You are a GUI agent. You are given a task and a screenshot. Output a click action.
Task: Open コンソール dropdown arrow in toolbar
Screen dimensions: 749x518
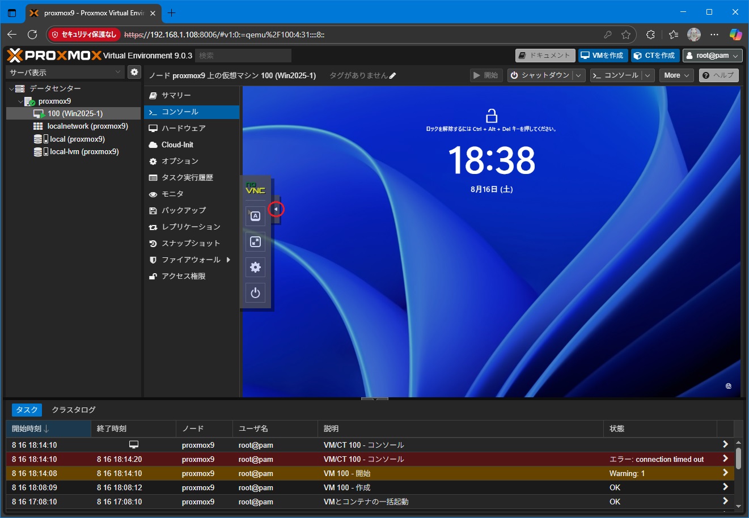click(649, 75)
